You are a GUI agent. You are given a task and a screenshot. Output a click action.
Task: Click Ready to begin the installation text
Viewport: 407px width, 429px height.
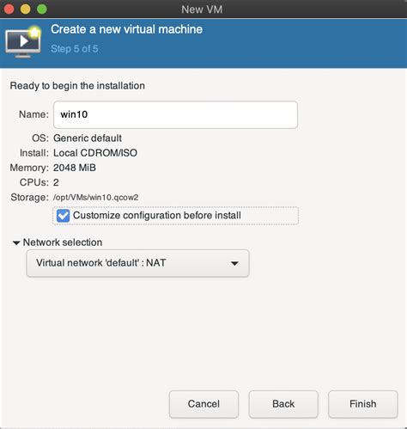(x=77, y=86)
